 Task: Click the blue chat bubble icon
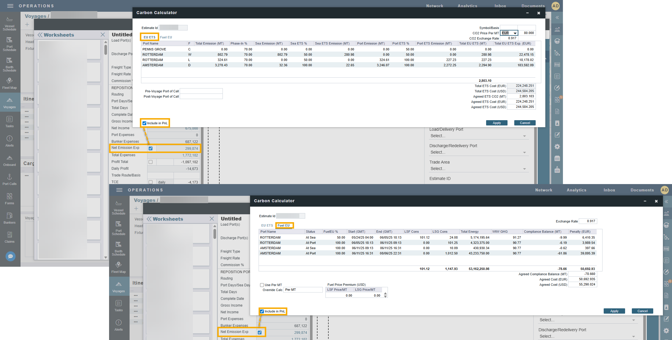click(x=11, y=256)
